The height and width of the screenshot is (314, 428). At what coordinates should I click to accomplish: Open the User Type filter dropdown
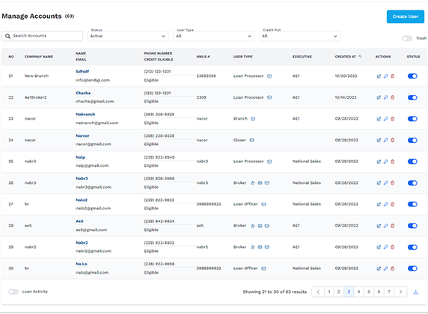[214, 36]
